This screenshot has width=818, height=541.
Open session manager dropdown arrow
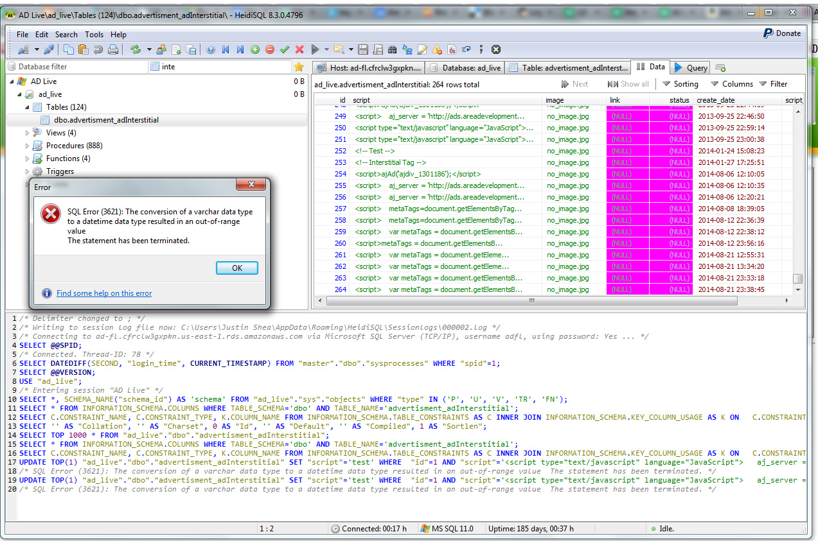tap(37, 49)
